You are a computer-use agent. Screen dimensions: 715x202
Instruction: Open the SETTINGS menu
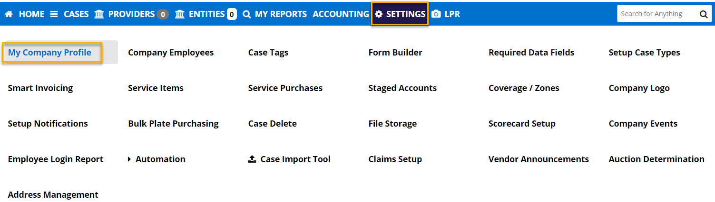(400, 14)
